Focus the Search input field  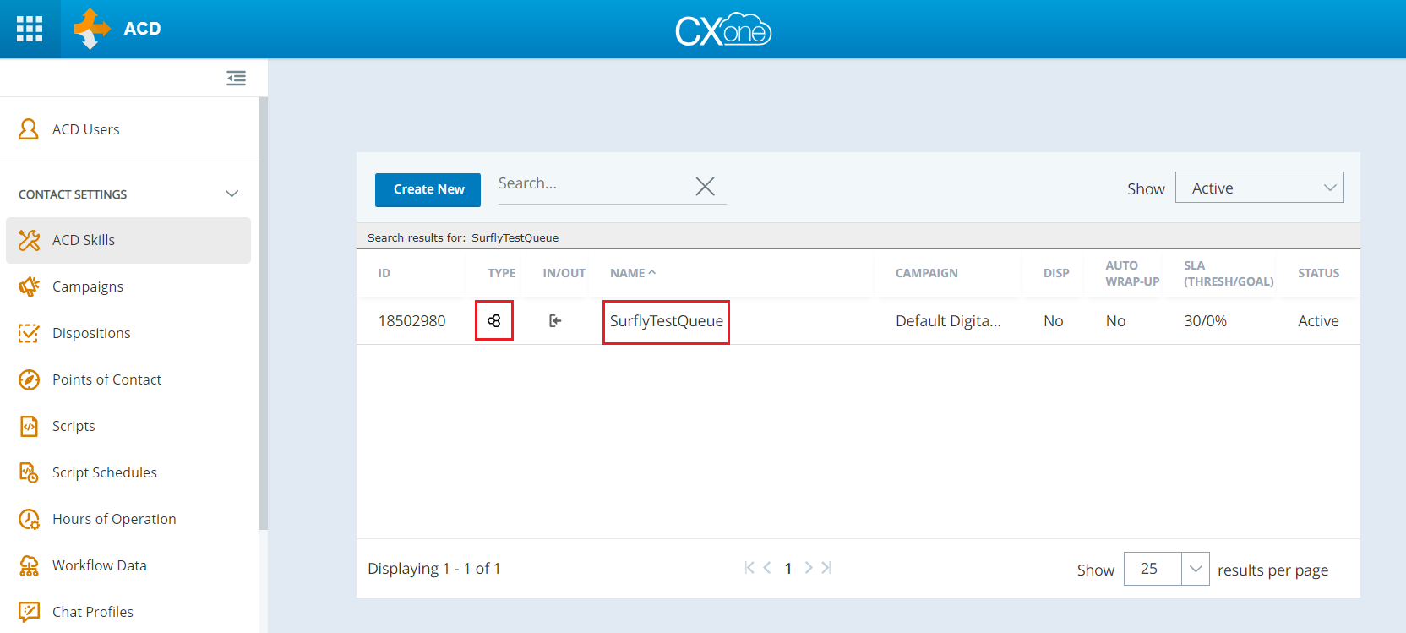(591, 184)
